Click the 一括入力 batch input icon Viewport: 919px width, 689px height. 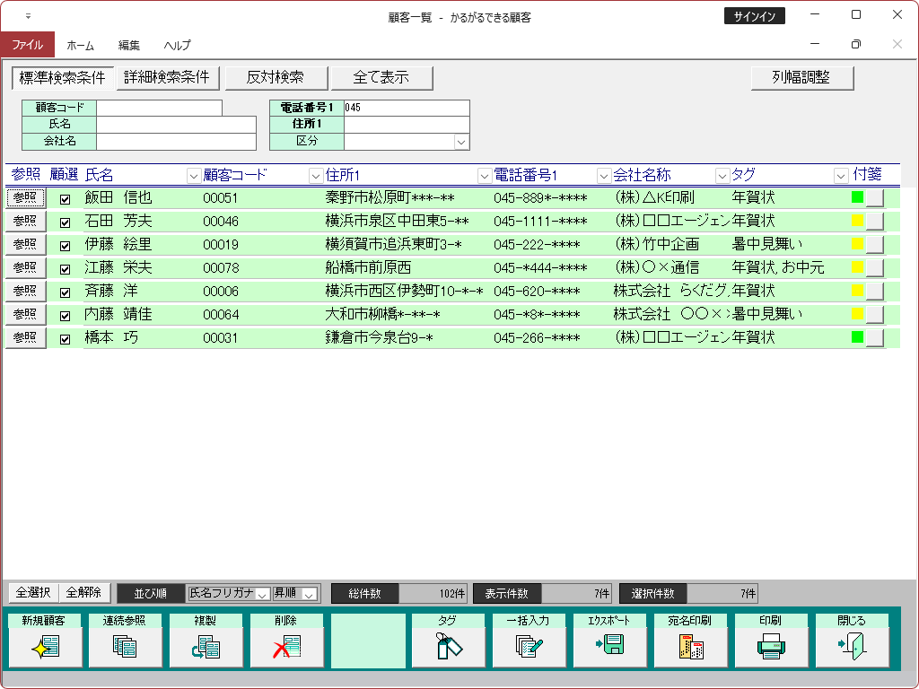[530, 646]
